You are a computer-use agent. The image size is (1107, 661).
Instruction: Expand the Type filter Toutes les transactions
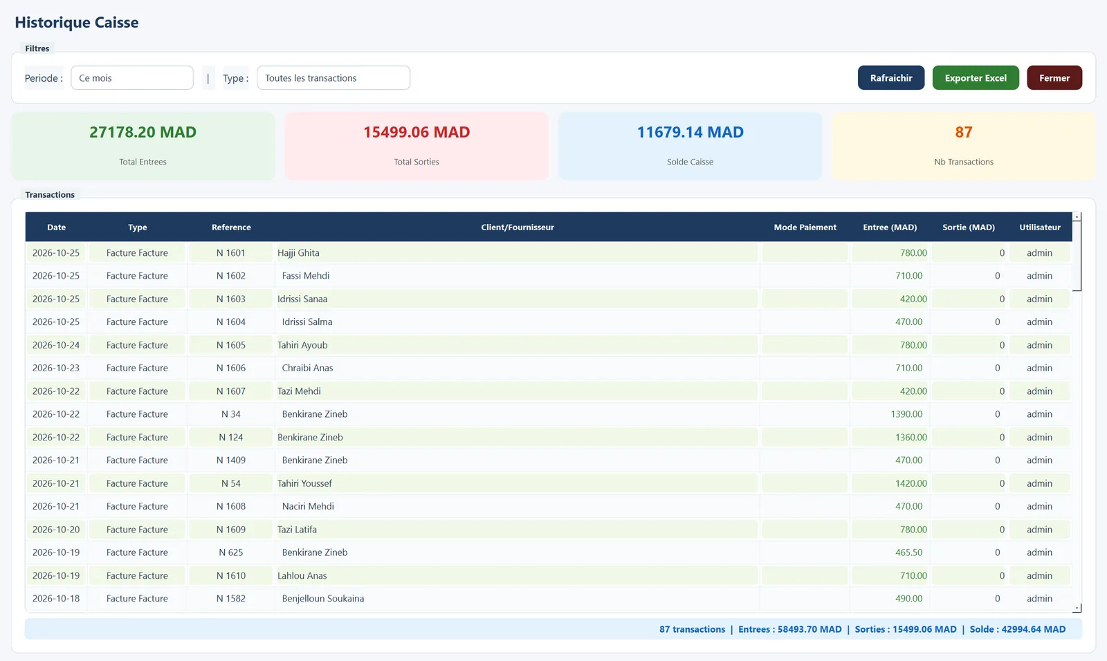pos(333,78)
